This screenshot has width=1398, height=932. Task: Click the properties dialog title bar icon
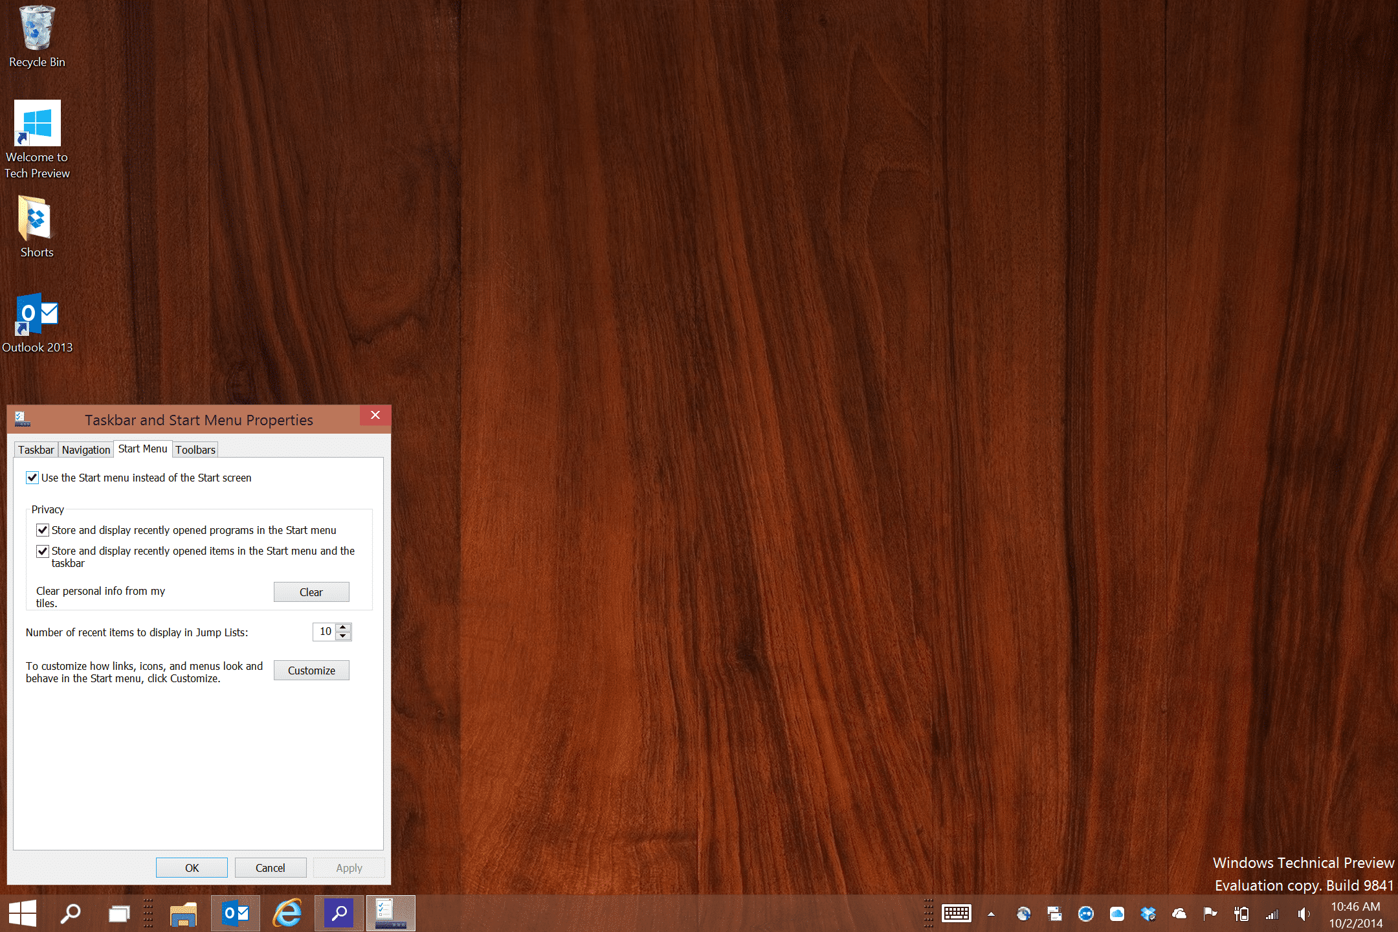click(23, 419)
